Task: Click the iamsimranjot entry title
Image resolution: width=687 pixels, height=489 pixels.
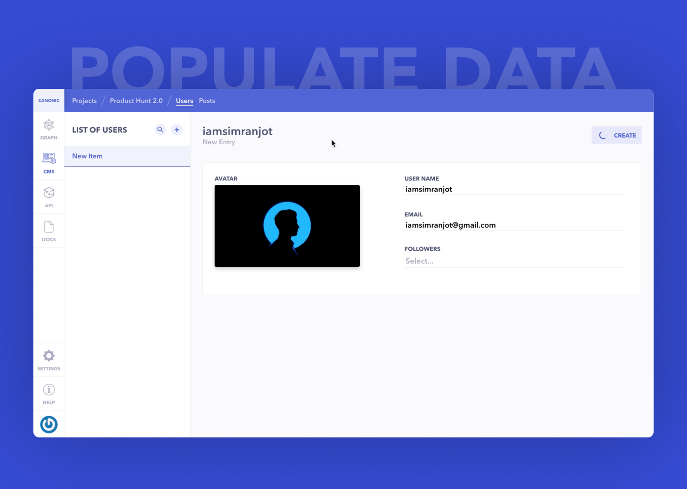Action: [237, 131]
